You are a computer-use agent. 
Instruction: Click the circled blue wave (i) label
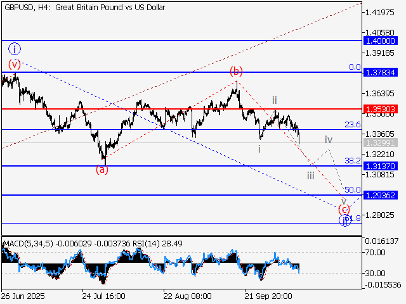click(14, 48)
